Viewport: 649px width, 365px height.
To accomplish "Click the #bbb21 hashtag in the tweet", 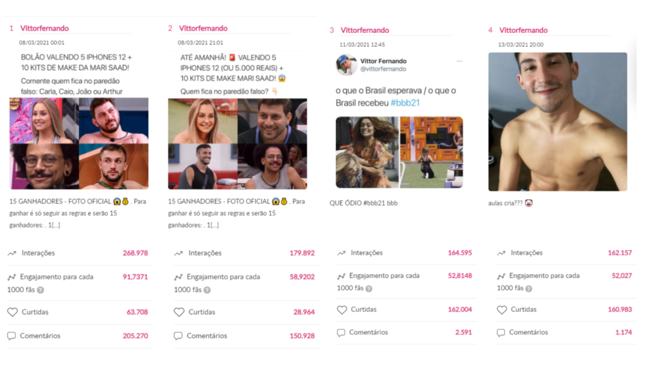I will click(405, 103).
